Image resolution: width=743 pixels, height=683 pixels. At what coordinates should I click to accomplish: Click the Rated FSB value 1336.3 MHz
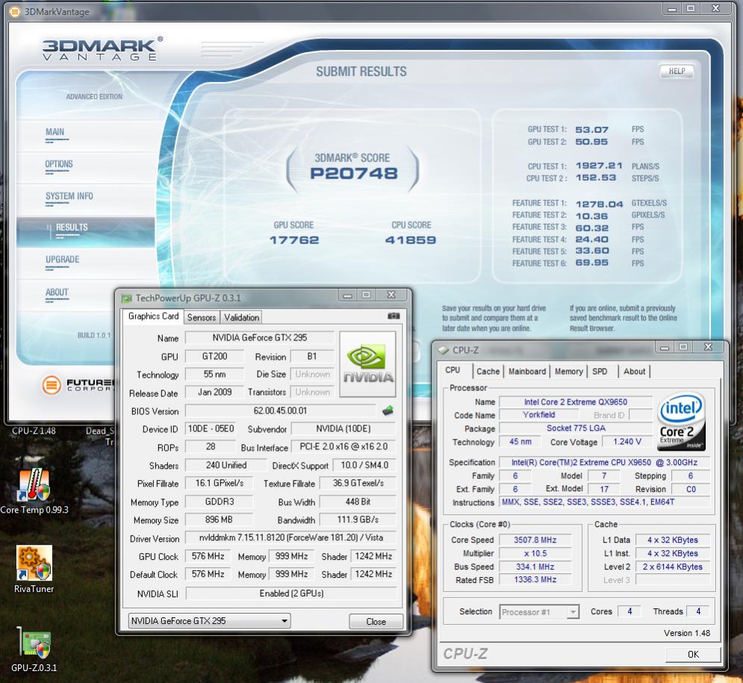point(535,579)
